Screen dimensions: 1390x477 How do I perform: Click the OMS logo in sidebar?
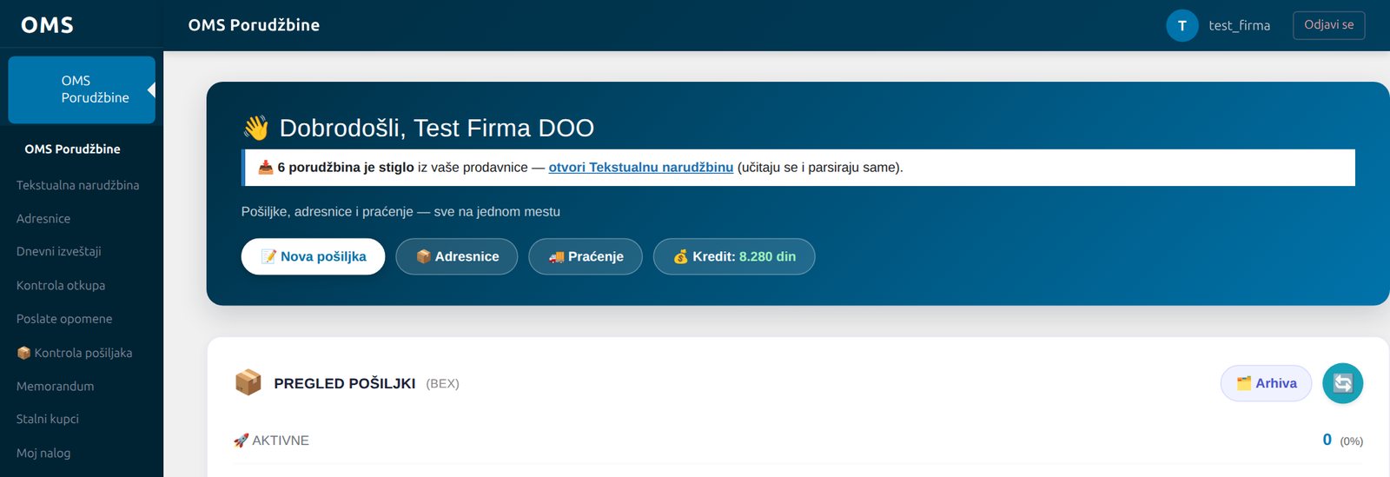[47, 25]
